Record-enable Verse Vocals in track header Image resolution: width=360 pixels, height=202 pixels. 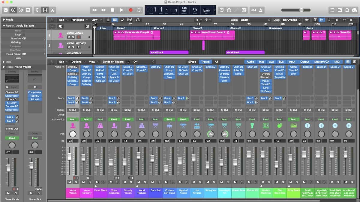(x=78, y=37)
